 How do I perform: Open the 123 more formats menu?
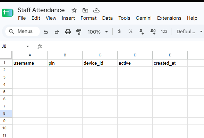tap(164, 31)
